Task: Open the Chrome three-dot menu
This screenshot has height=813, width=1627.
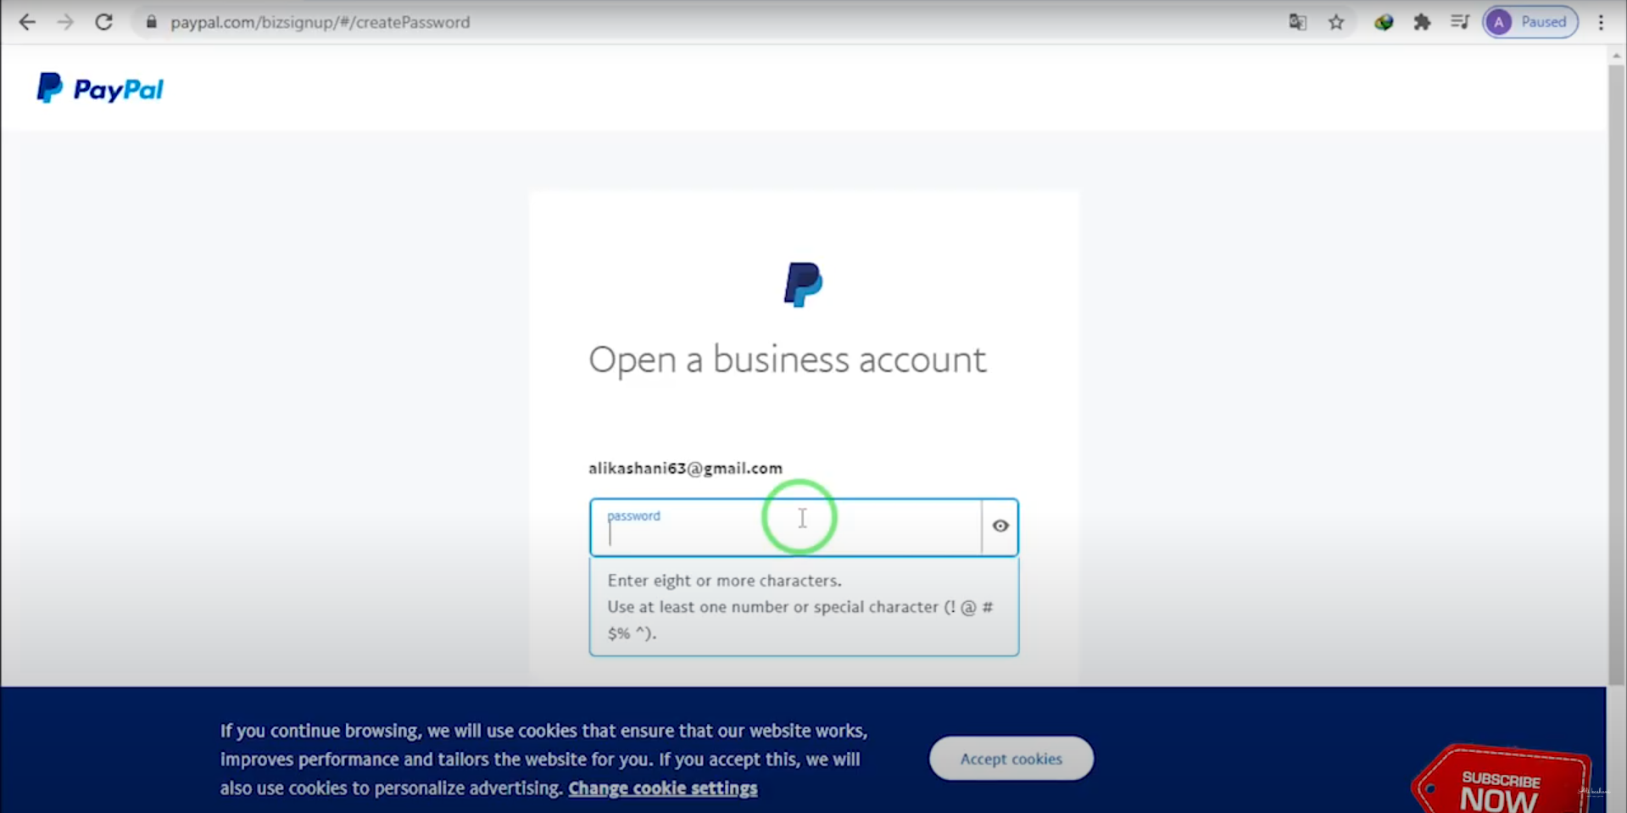Action: (x=1601, y=22)
